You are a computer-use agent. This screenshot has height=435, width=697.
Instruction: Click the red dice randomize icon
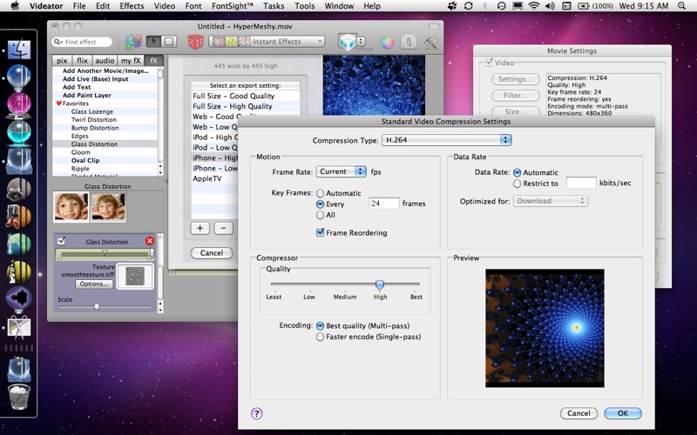point(195,42)
